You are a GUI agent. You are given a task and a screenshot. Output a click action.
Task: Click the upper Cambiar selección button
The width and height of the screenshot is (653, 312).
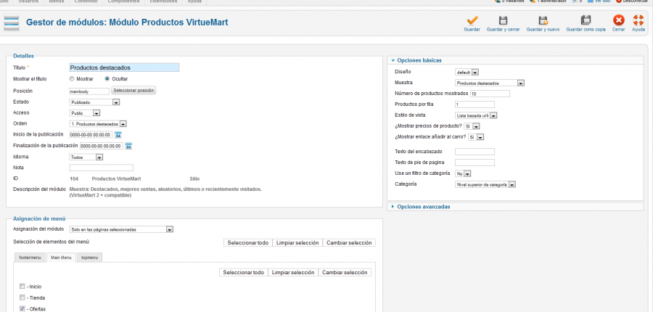(349, 243)
